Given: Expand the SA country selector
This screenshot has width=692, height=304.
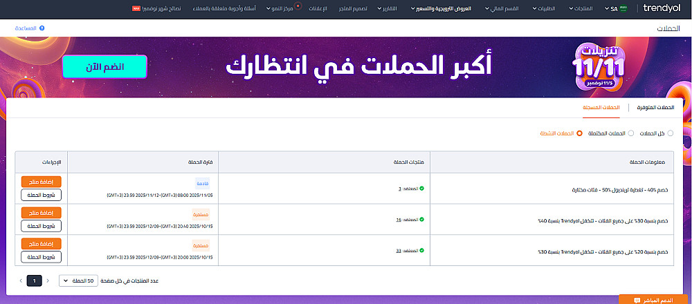Looking at the screenshot, I should coord(614,8).
